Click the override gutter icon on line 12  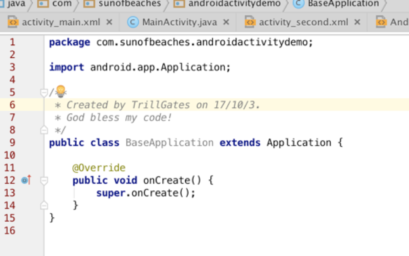tap(26, 180)
